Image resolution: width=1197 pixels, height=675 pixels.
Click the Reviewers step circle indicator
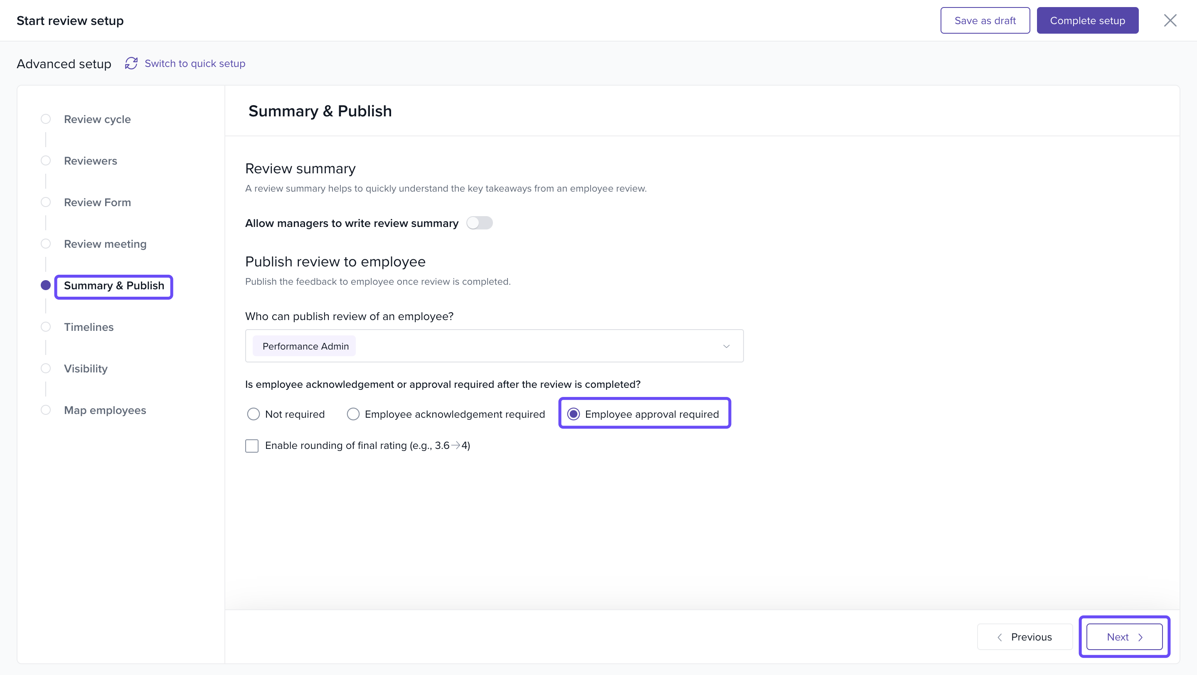pos(46,161)
